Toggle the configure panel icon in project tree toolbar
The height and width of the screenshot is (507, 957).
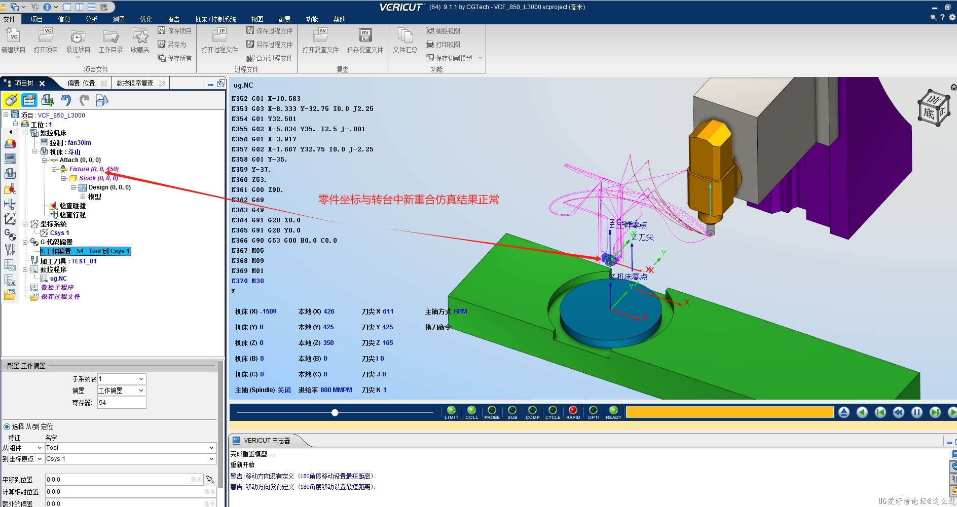pyautogui.click(x=29, y=100)
